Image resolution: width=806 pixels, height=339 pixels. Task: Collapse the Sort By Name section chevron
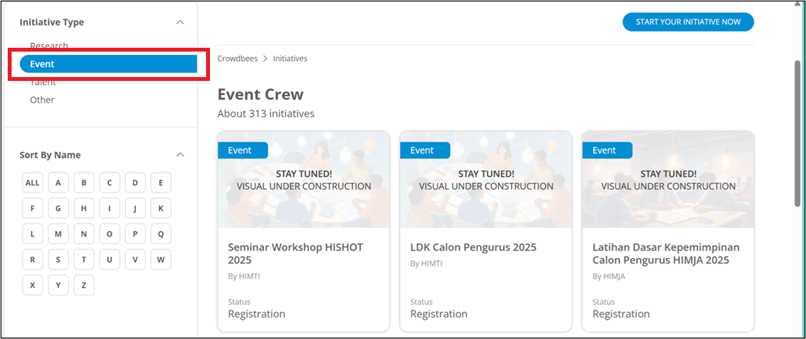pos(180,154)
